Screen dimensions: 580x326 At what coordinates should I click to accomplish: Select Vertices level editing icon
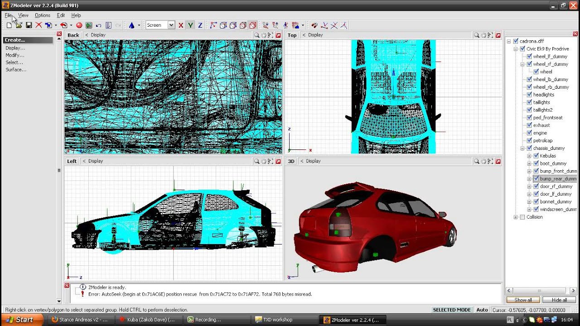[x=213, y=25]
